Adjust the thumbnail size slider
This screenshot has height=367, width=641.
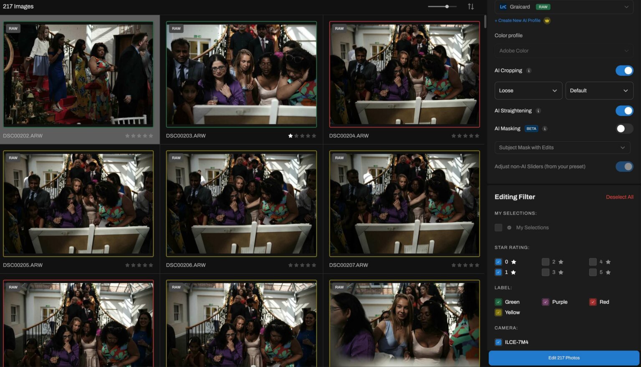coord(447,6)
